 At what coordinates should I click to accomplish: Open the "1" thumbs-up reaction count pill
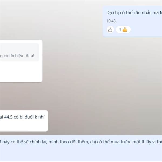[123, 30]
